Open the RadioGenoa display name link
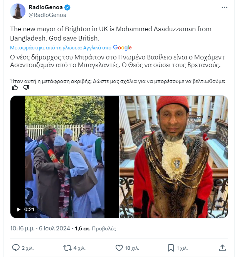This screenshot has width=239, height=257. click(x=45, y=7)
